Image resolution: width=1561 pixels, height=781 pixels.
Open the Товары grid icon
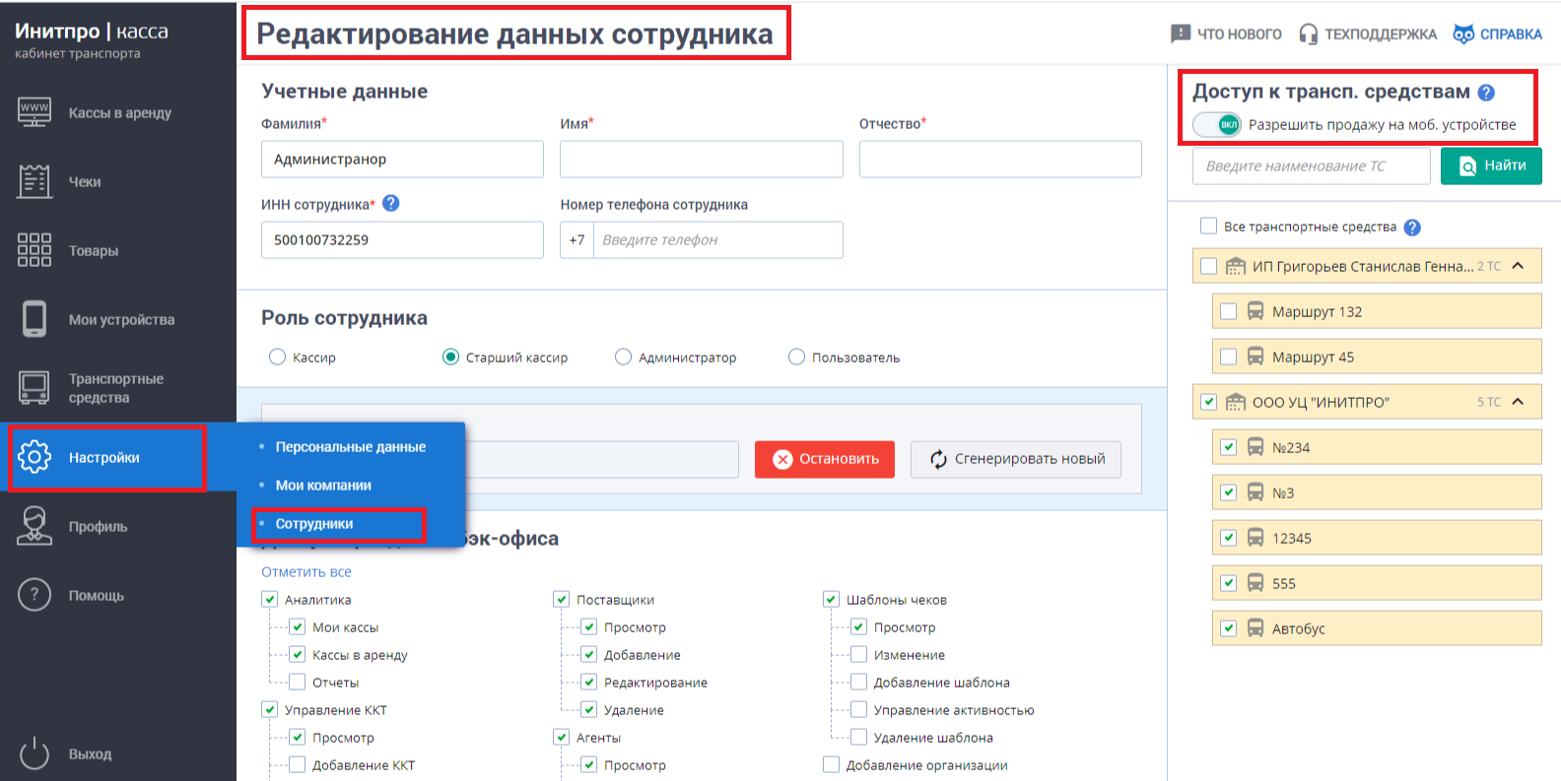click(x=34, y=250)
